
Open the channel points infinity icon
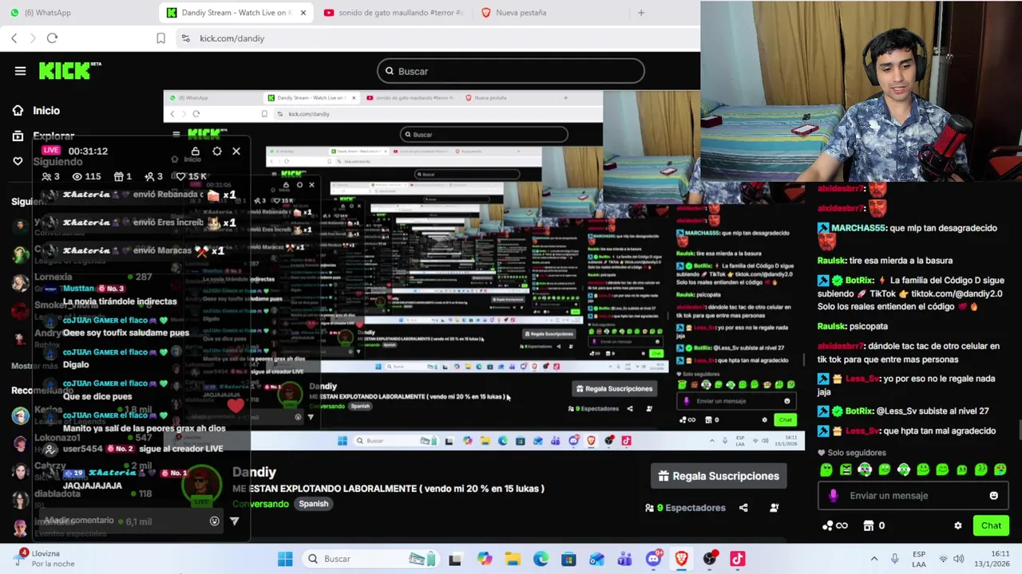(834, 525)
